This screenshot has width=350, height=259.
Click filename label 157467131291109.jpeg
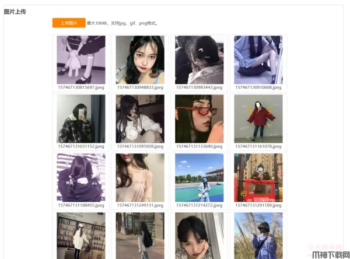coord(258,205)
